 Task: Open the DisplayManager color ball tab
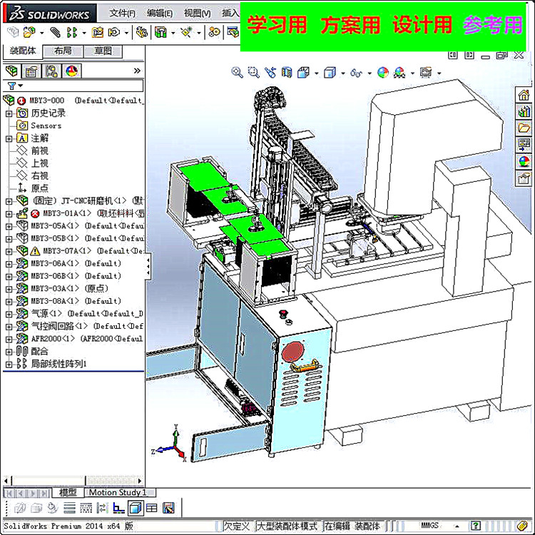coord(71,71)
